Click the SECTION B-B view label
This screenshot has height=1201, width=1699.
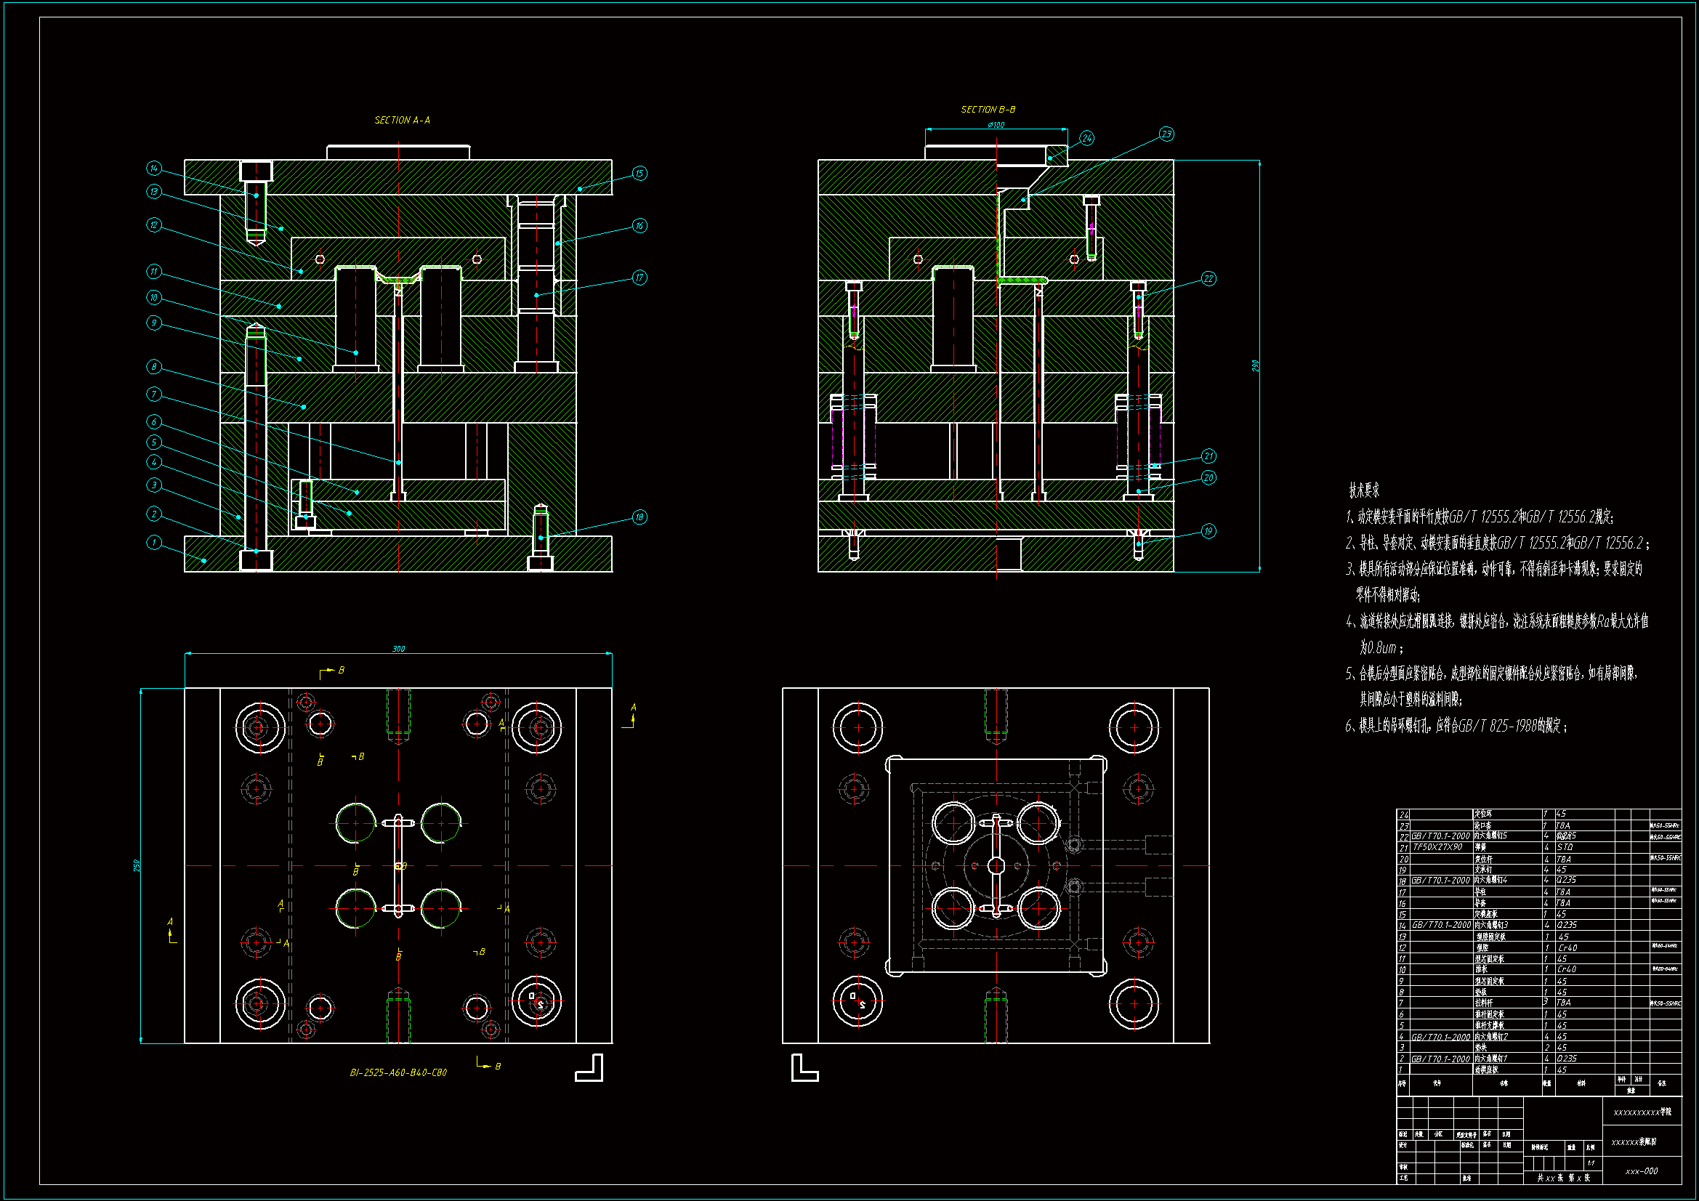coord(988,110)
